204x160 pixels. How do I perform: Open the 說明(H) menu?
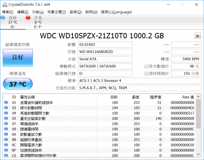coord(91,12)
